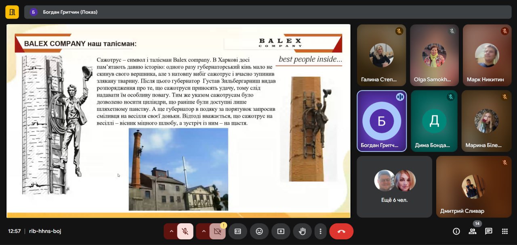Expand audio settings arrow beside the microphone

click(171, 231)
